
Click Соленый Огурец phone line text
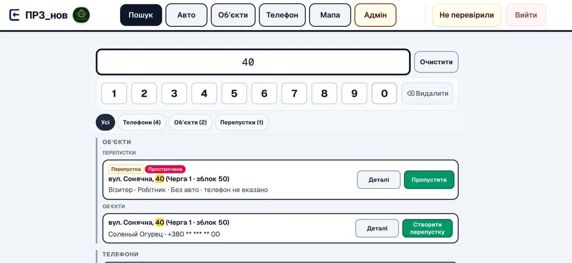click(164, 234)
